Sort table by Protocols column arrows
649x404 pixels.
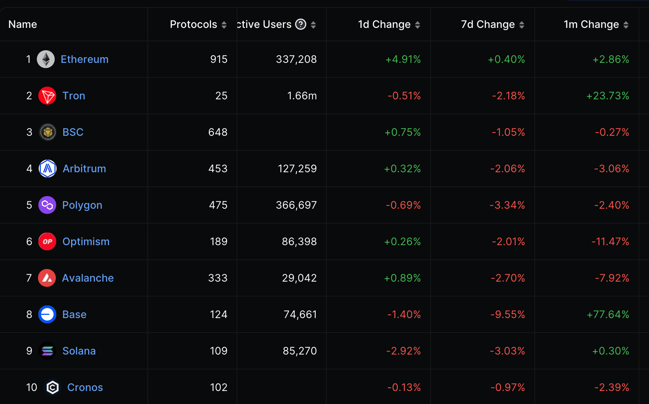[x=224, y=25]
